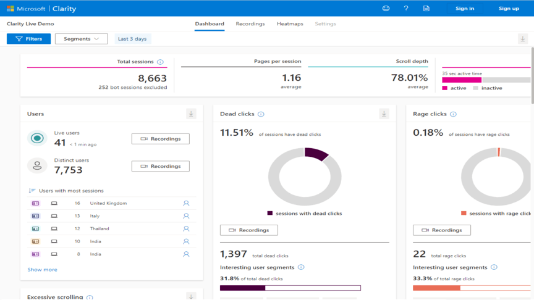Image resolution: width=534 pixels, height=300 pixels.
Task: Click the Clarity Live Demo project name
Action: [30, 24]
